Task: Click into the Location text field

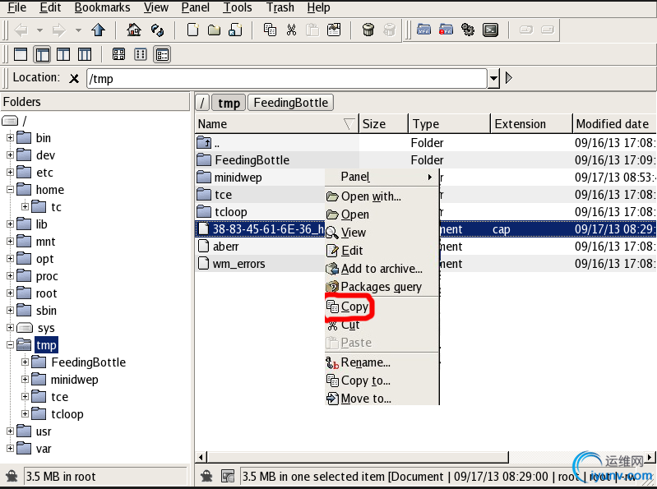Action: pyautogui.click(x=287, y=79)
